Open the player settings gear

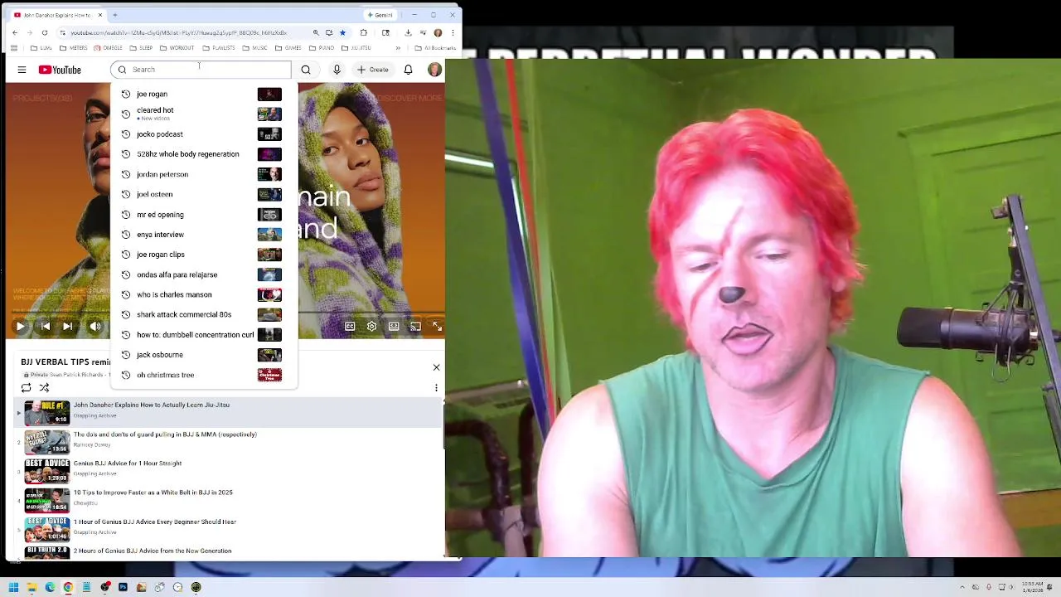(371, 327)
